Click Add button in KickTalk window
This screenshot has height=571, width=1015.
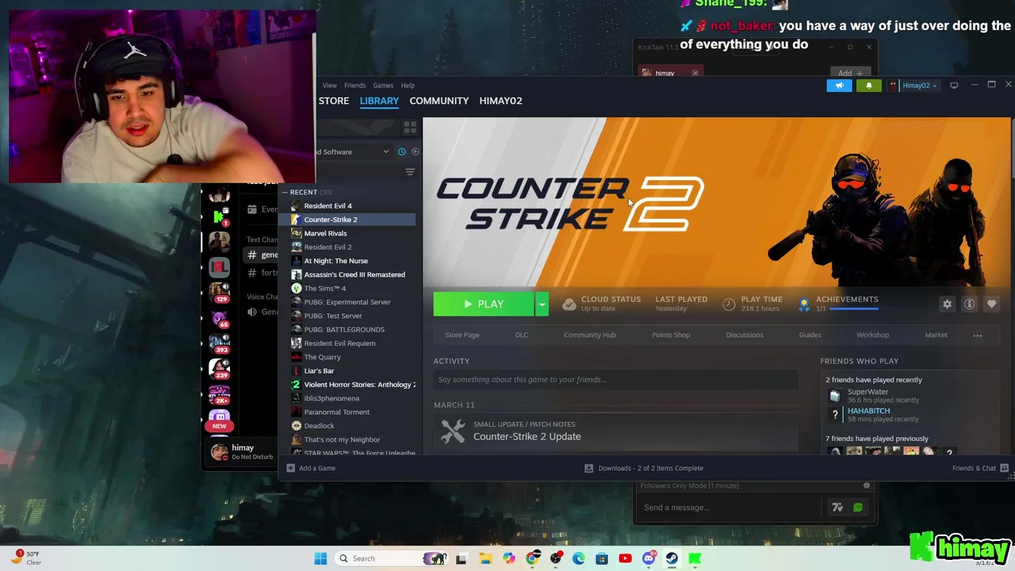click(x=850, y=73)
